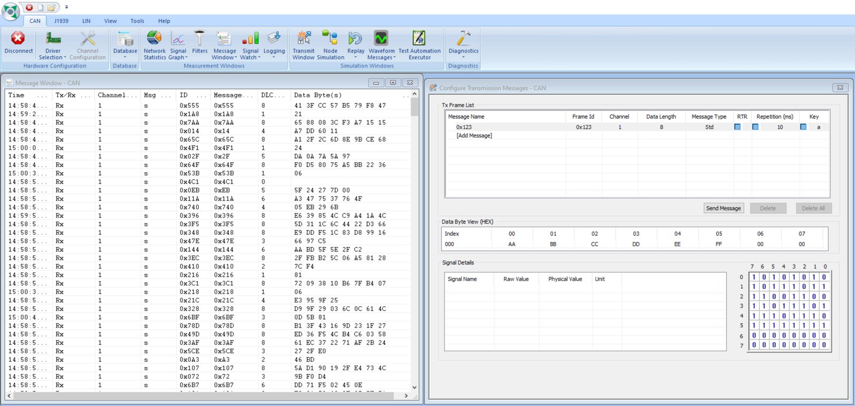Click the Configure Transmission Messages title icon
855x406 pixels.
pyautogui.click(x=433, y=88)
